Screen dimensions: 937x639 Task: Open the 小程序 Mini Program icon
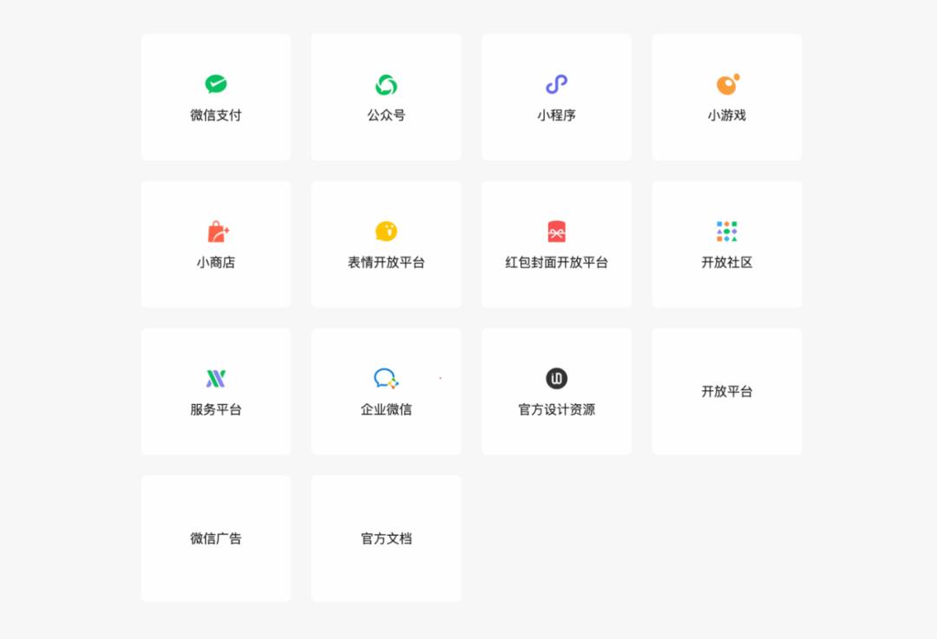pos(556,84)
